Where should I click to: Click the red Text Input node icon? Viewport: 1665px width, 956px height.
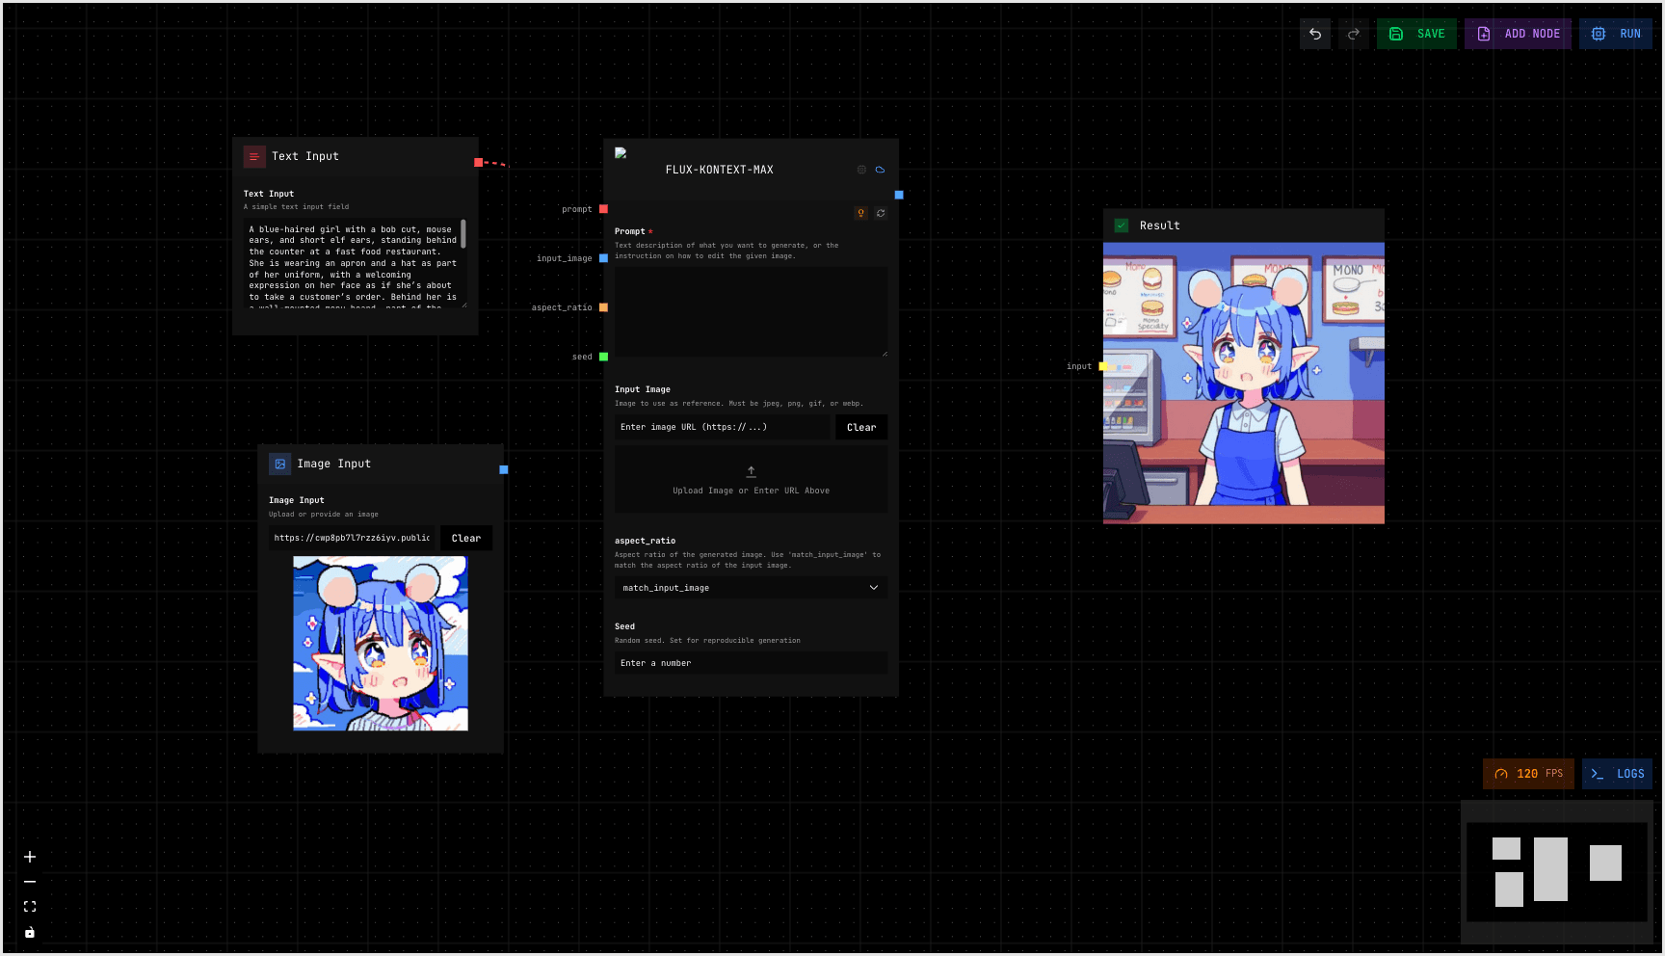tap(254, 156)
